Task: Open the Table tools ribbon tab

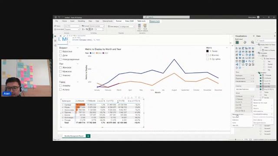Action: tap(141, 21)
